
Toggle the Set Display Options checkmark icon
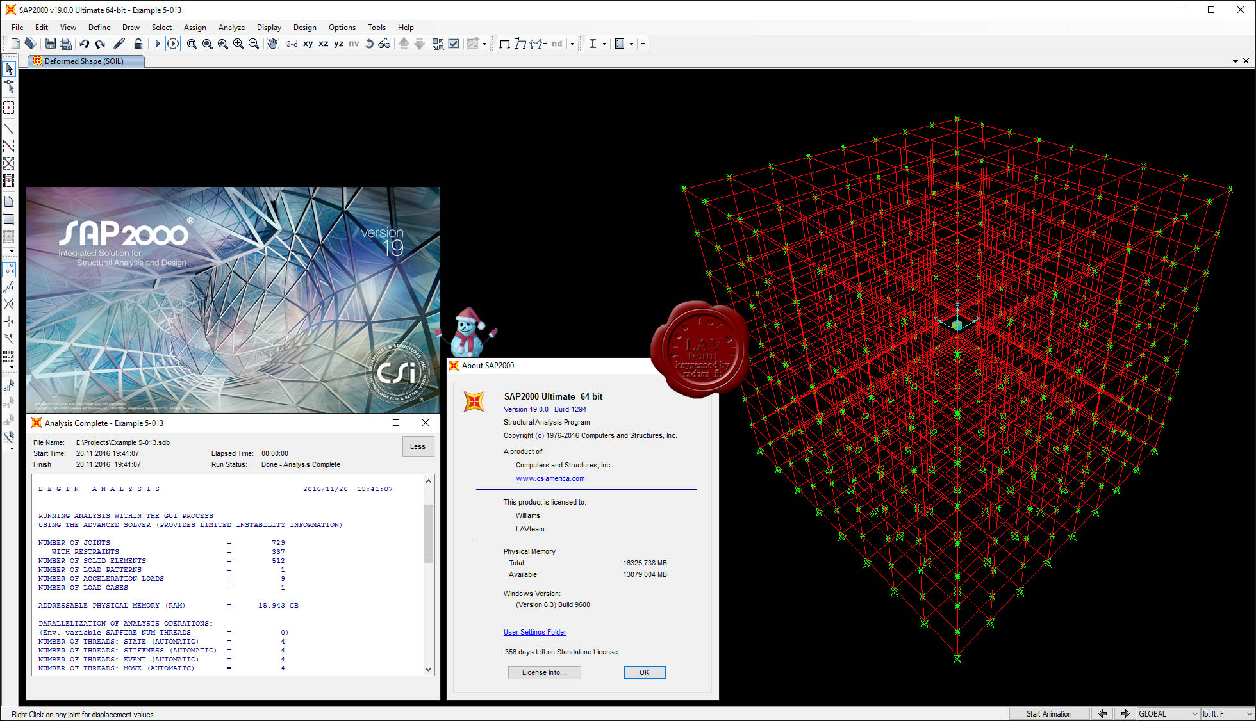[454, 44]
